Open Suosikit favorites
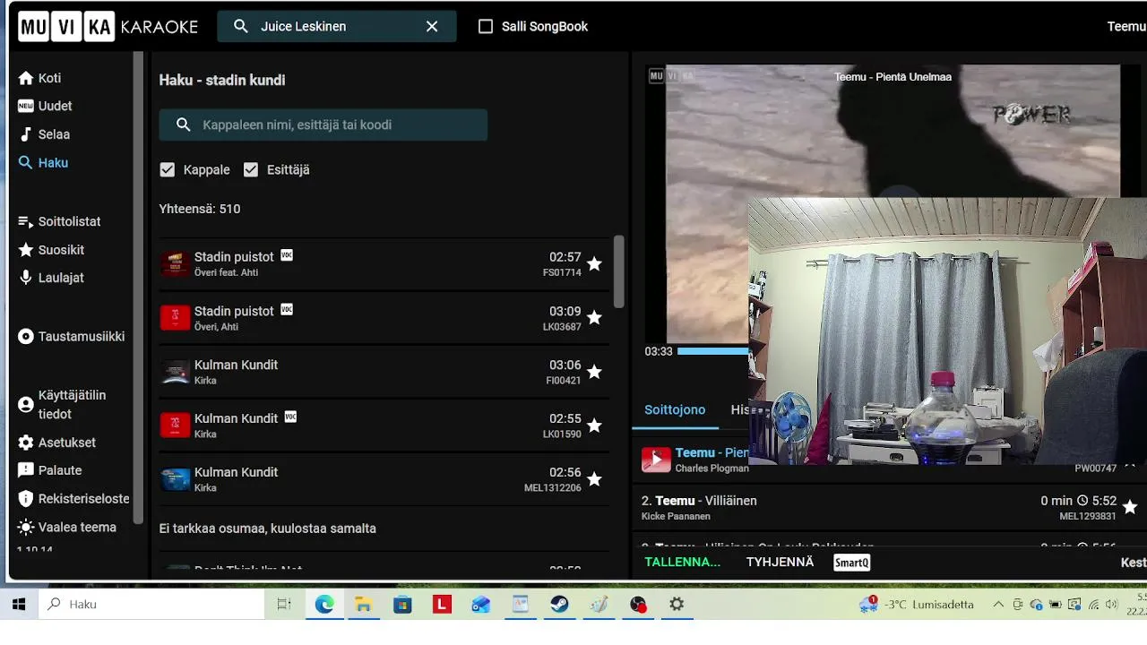 coord(51,250)
